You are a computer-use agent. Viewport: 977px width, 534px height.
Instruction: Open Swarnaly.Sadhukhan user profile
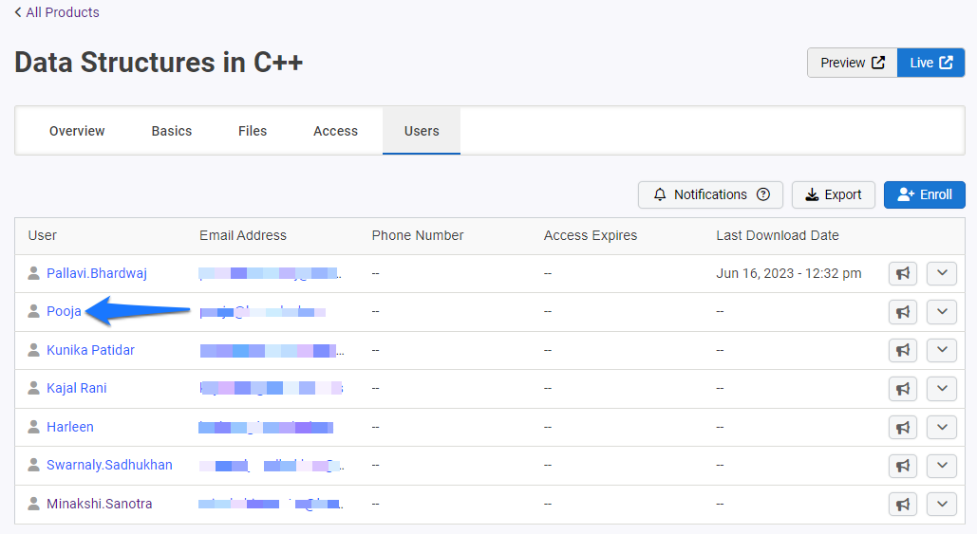click(x=109, y=465)
